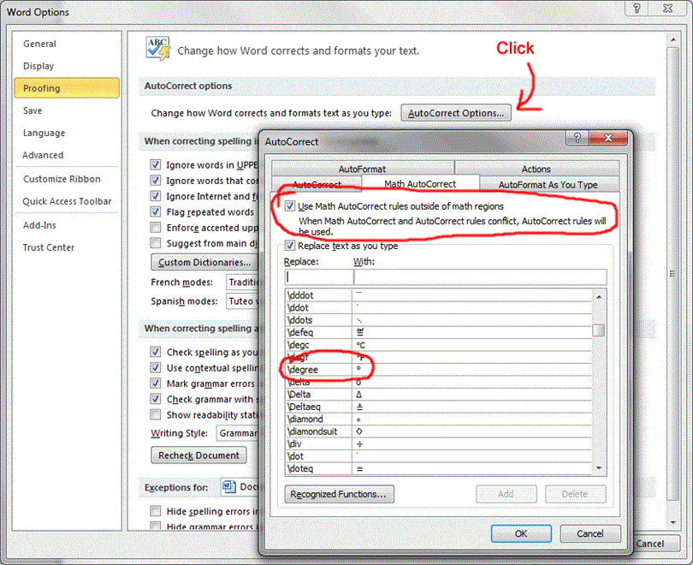Open Quick Access Toolbar category
The height and width of the screenshot is (565, 693).
point(68,201)
